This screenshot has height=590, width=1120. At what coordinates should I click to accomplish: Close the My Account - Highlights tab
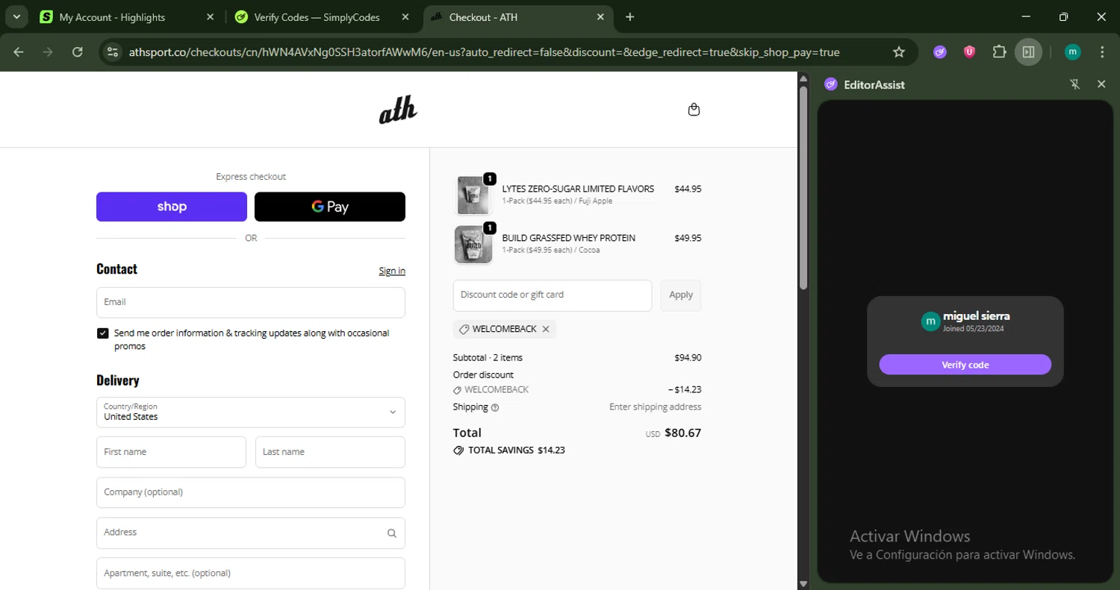click(210, 17)
